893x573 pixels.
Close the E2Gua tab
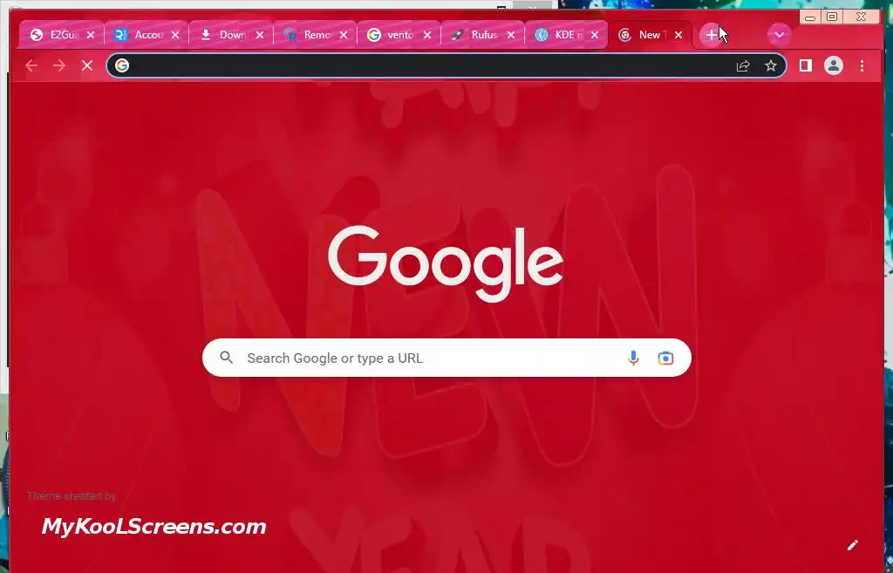[x=91, y=35]
